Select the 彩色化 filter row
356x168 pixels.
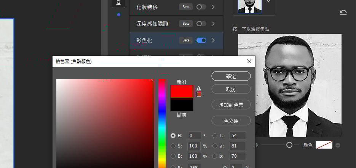tap(152, 40)
